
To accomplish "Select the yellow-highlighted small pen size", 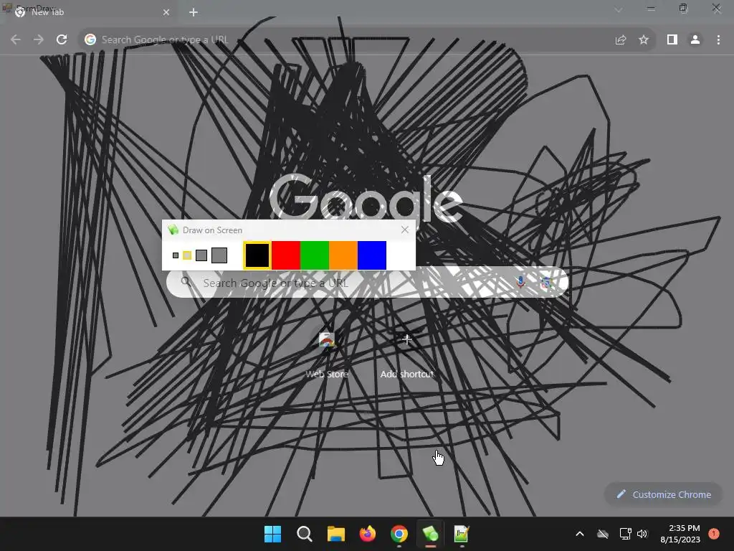I will tap(187, 255).
